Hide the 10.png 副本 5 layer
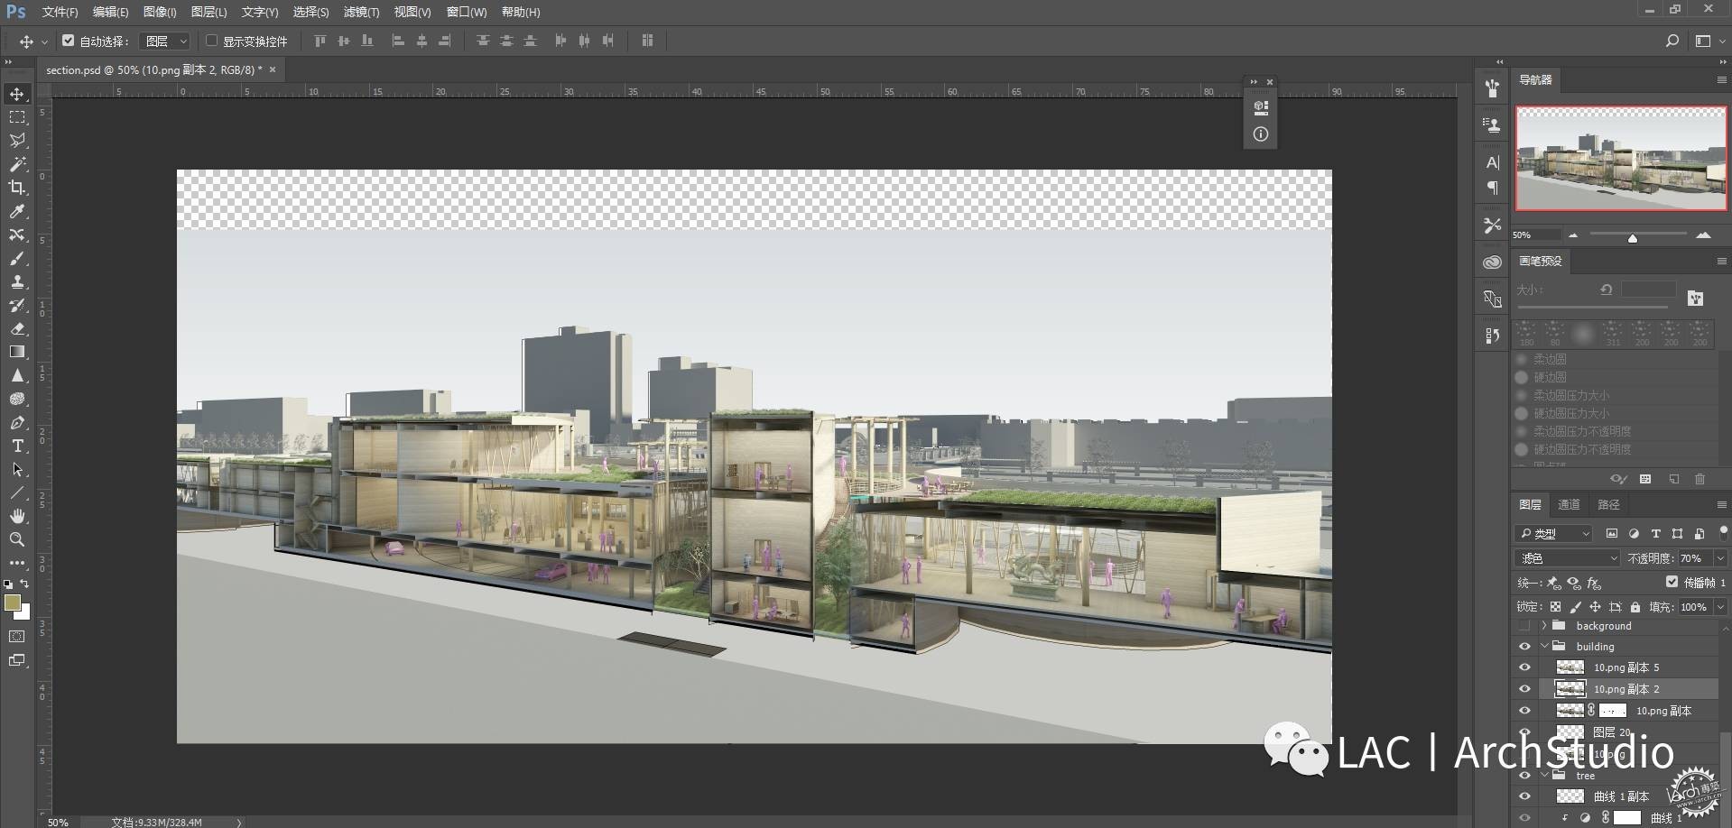The width and height of the screenshot is (1732, 828). [1524, 667]
